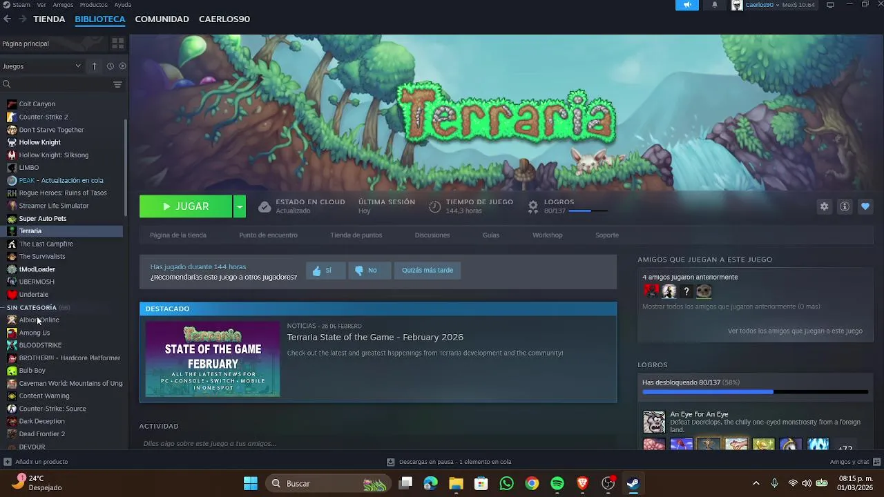Open Terraria State of the Game headline
This screenshot has width=884, height=497.
(x=375, y=338)
